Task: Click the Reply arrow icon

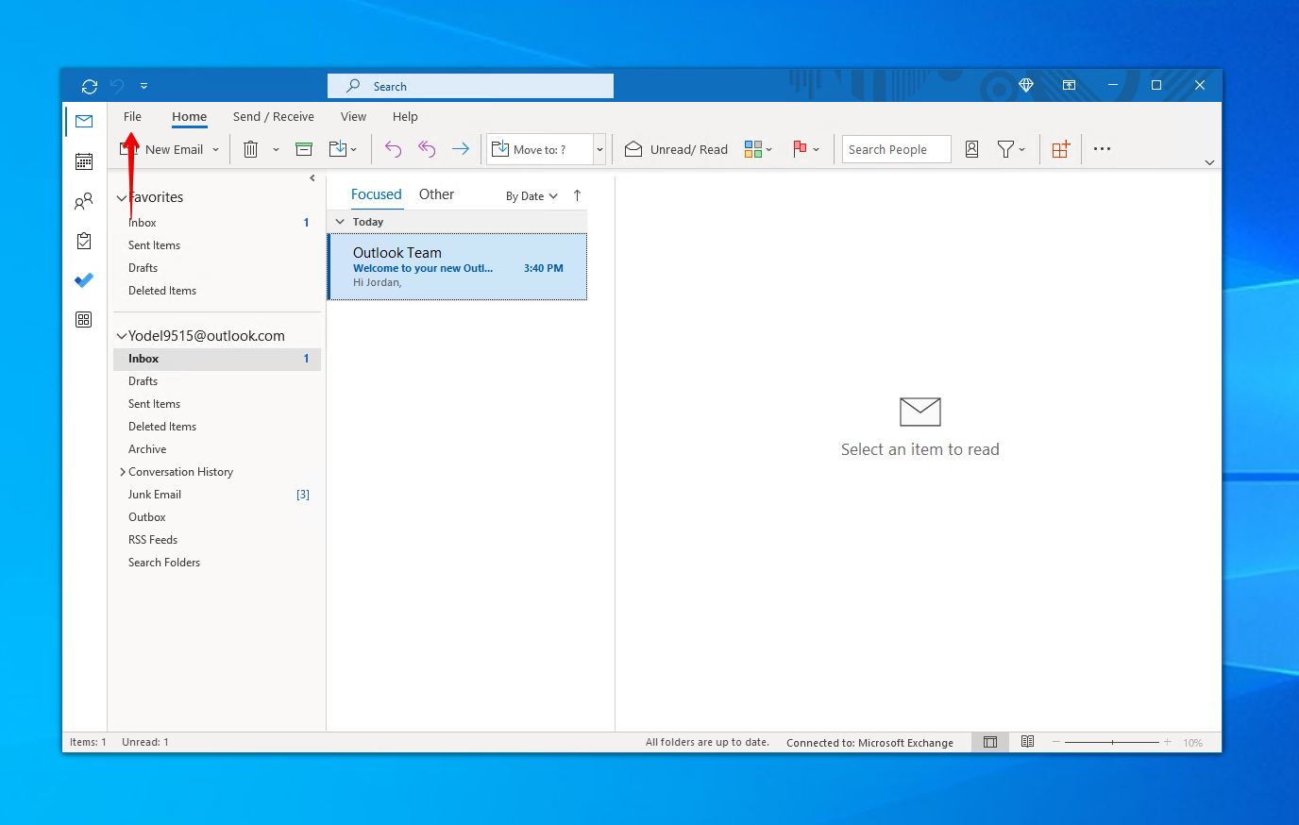Action: [x=394, y=149]
